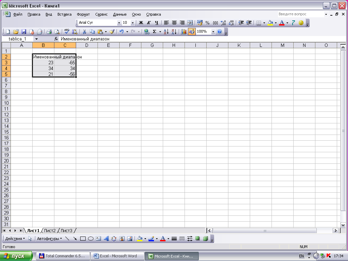Open zoom 100% dropdown
This screenshot has width=348, height=261.
[x=213, y=32]
